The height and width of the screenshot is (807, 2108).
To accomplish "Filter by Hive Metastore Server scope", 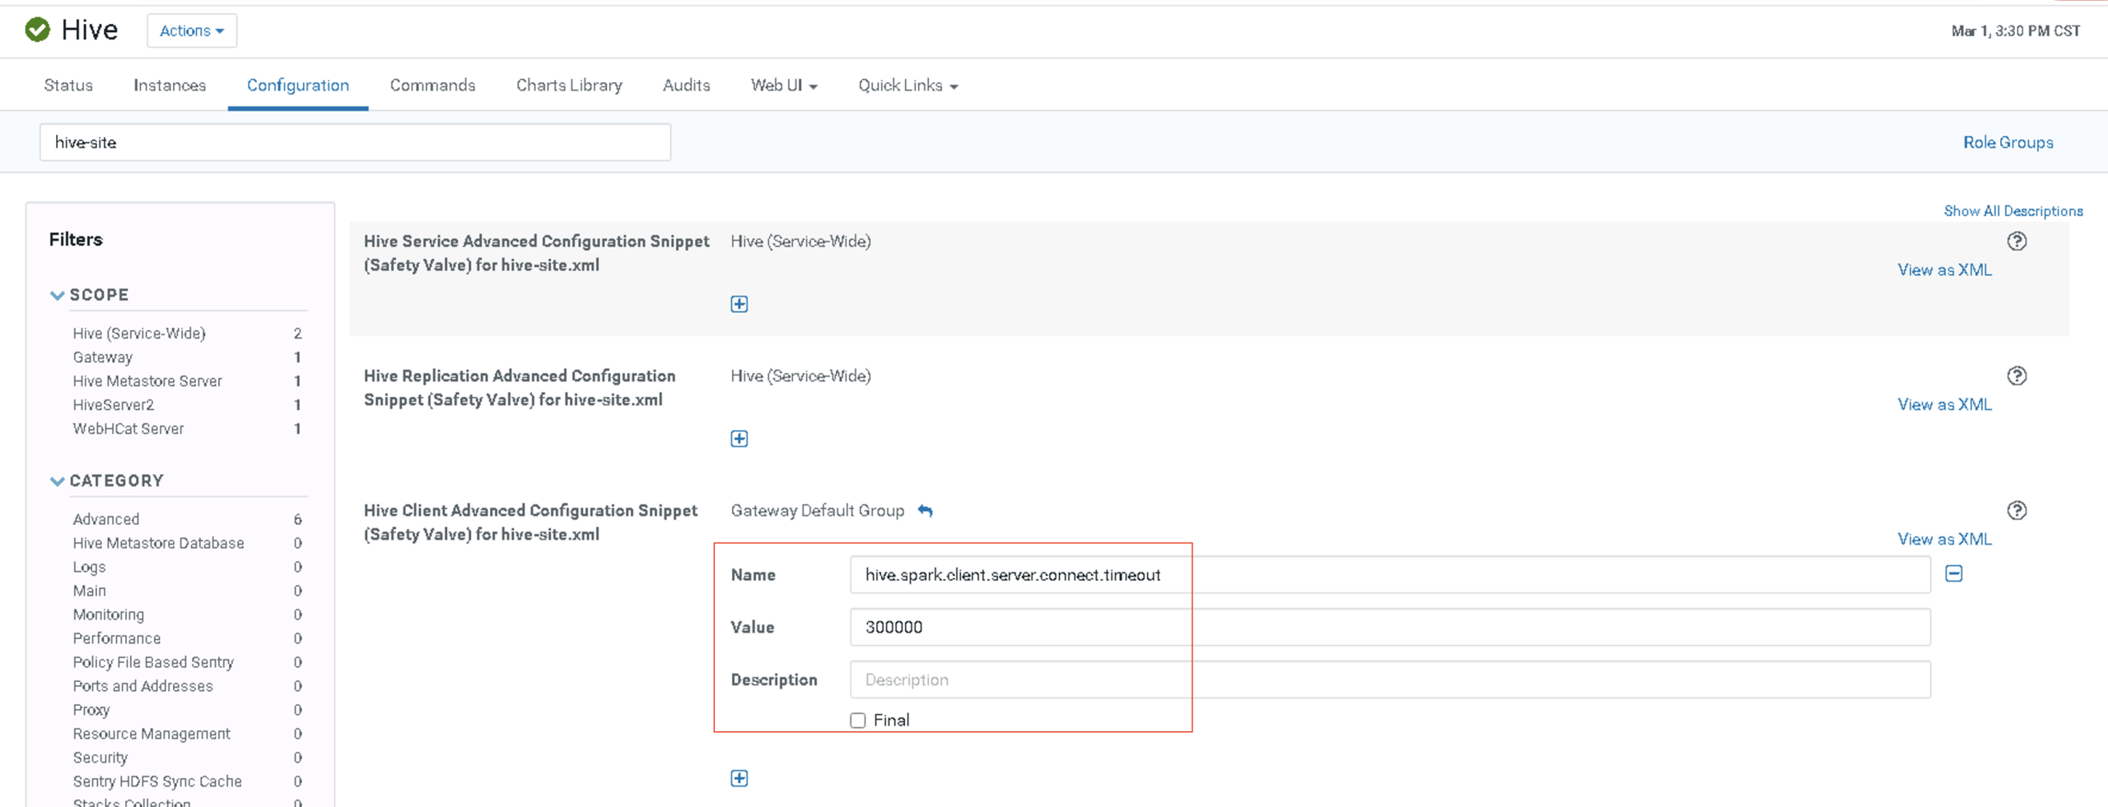I will click(x=147, y=380).
